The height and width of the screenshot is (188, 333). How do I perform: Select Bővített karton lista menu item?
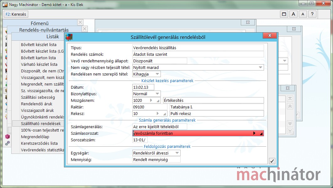tap(38, 58)
